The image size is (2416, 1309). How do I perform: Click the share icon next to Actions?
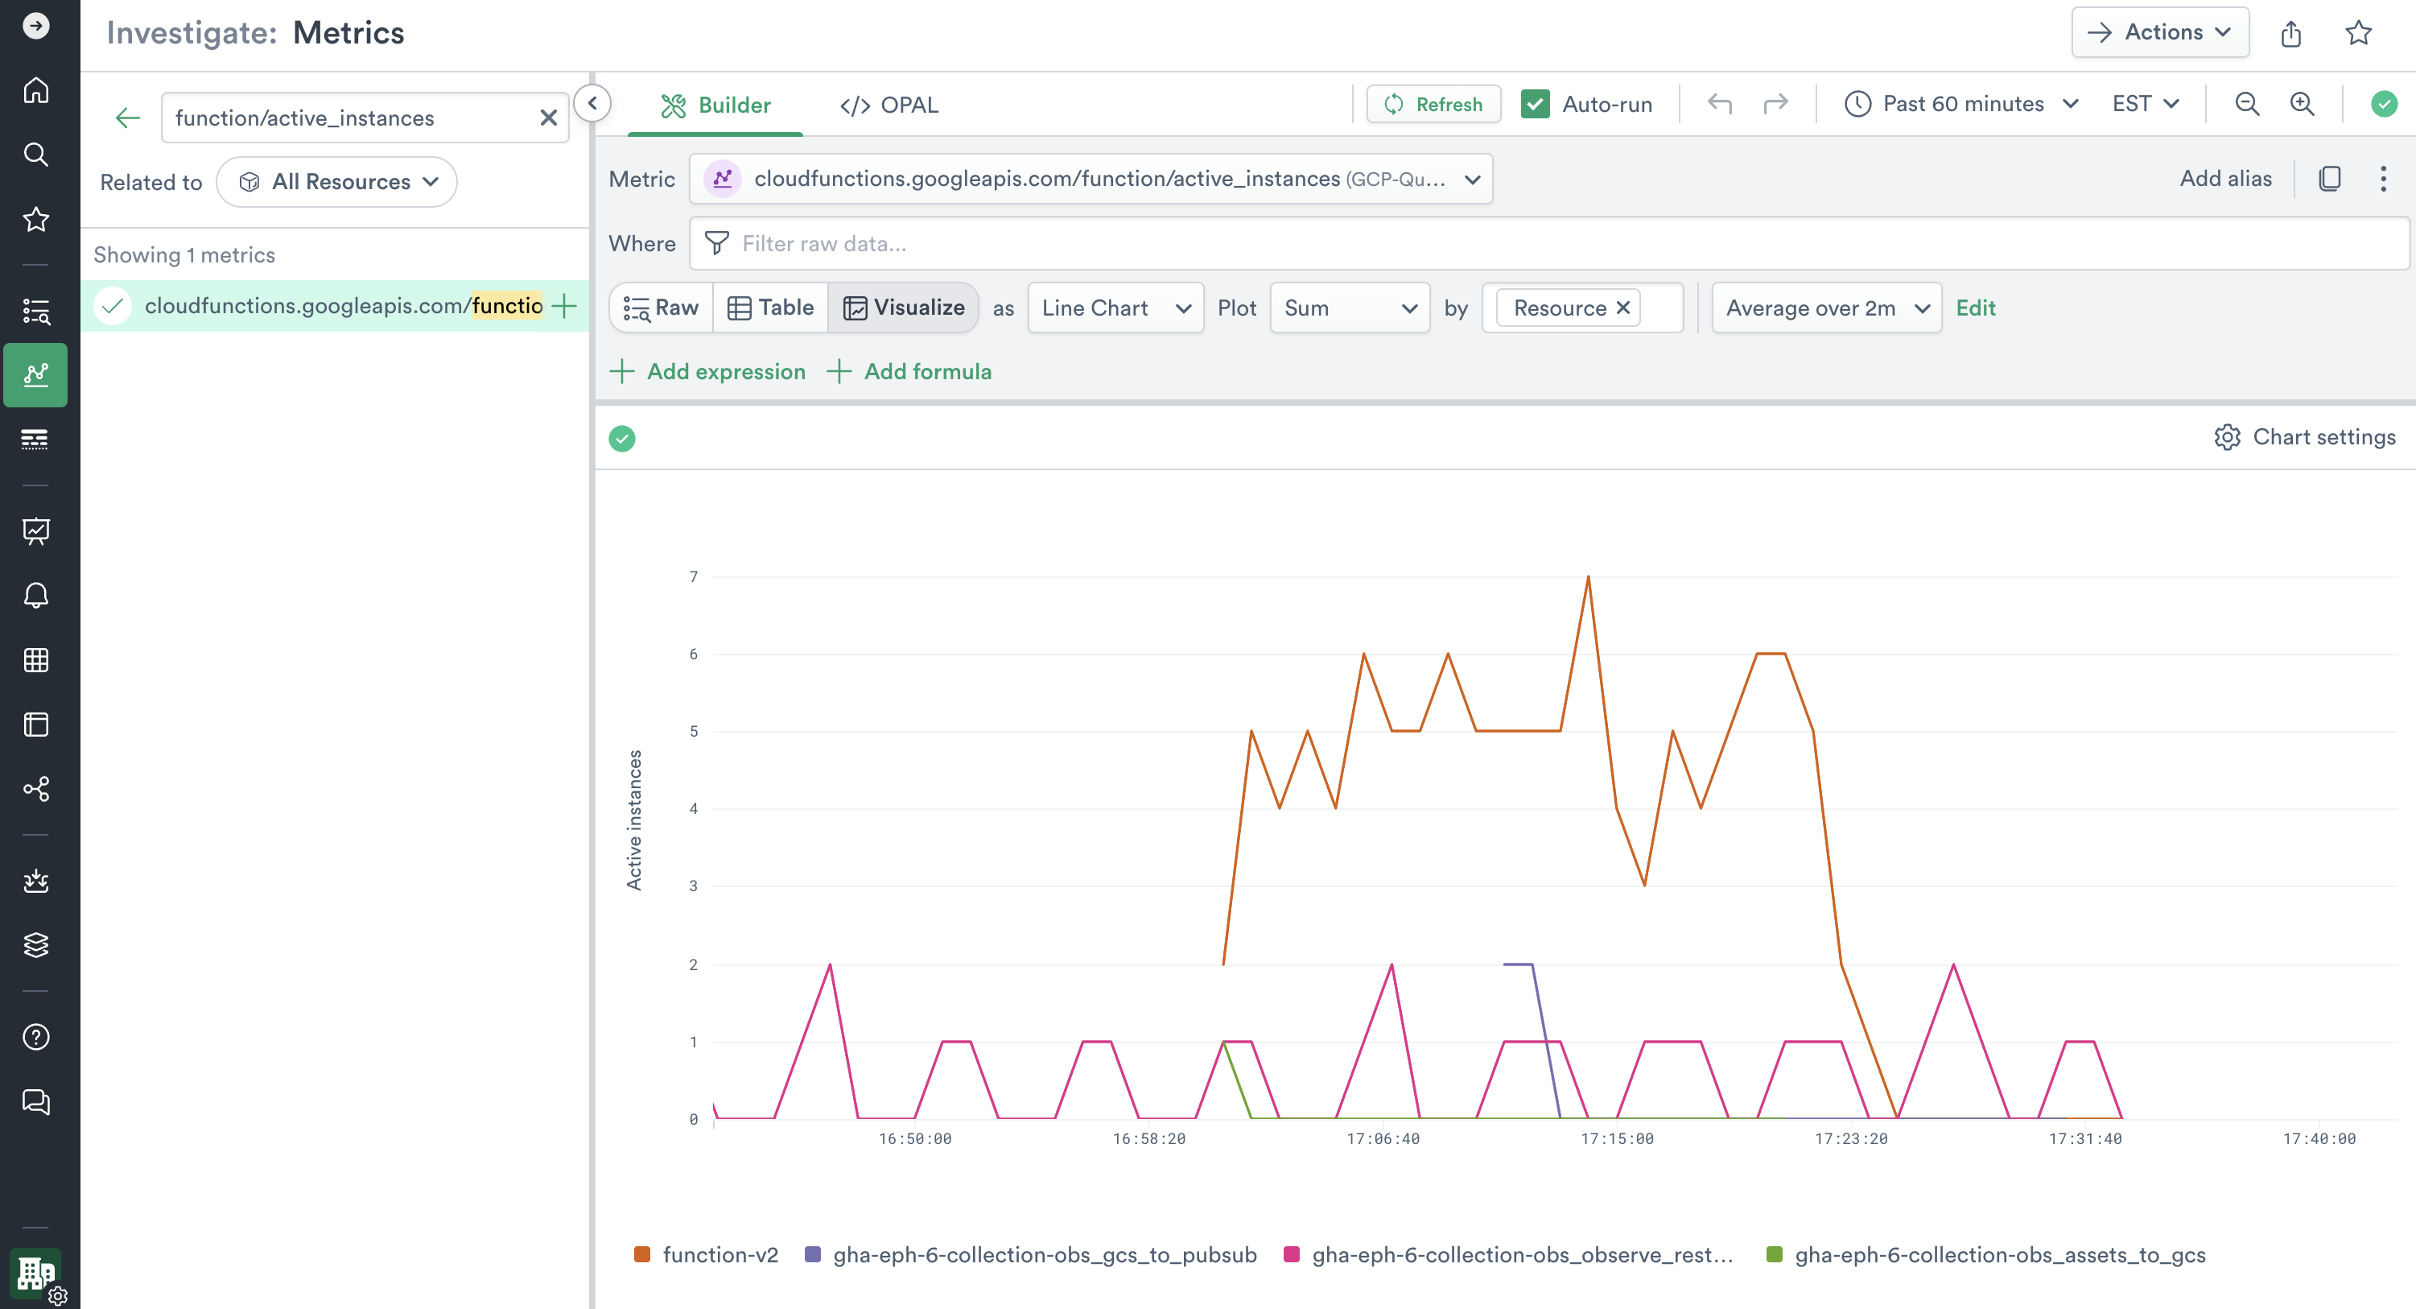(2290, 33)
